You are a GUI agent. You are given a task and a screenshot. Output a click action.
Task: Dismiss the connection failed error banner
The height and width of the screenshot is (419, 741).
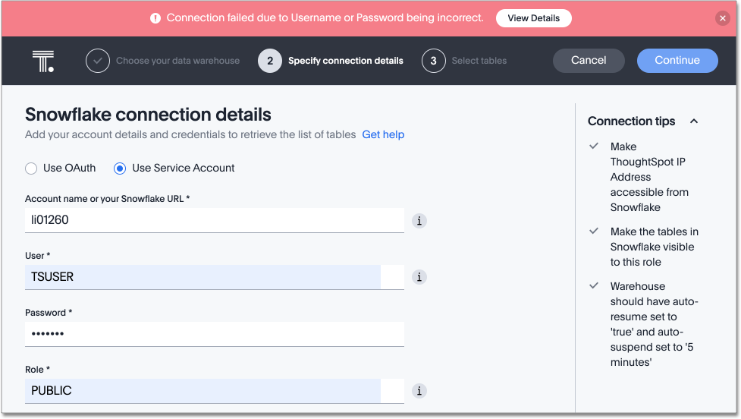pyautogui.click(x=722, y=18)
